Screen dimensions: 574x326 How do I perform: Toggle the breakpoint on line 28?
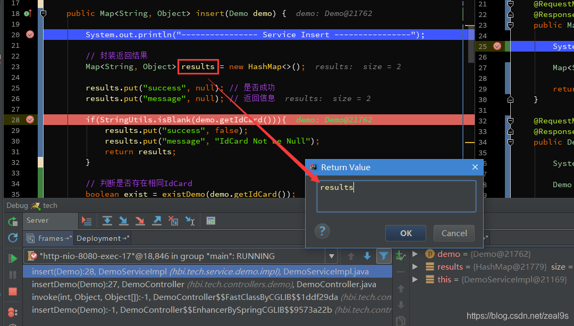point(30,120)
